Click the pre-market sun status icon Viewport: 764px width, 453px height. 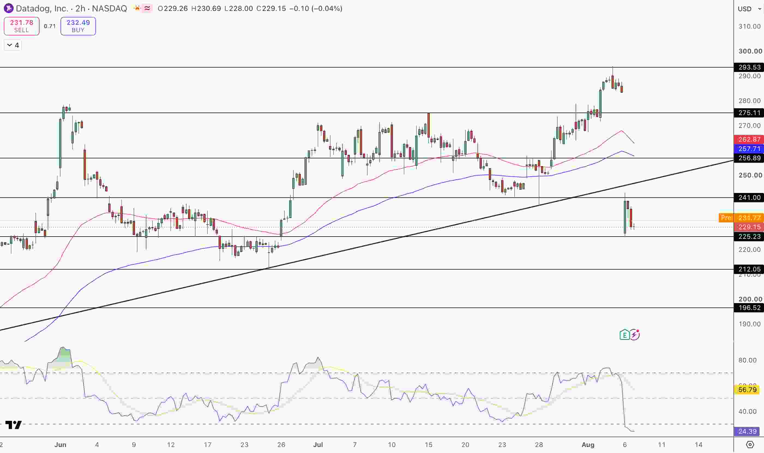[x=137, y=8]
